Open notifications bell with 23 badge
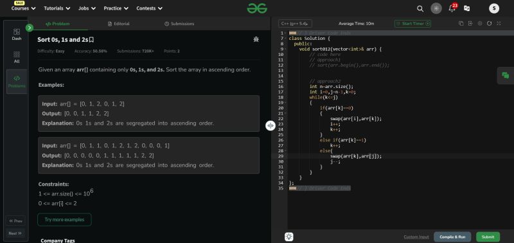514x243 pixels. (x=452, y=8)
